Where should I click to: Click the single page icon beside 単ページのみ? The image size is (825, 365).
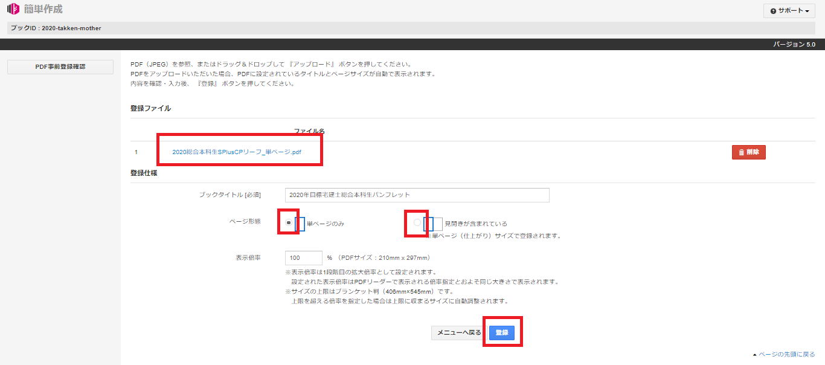[x=300, y=224]
